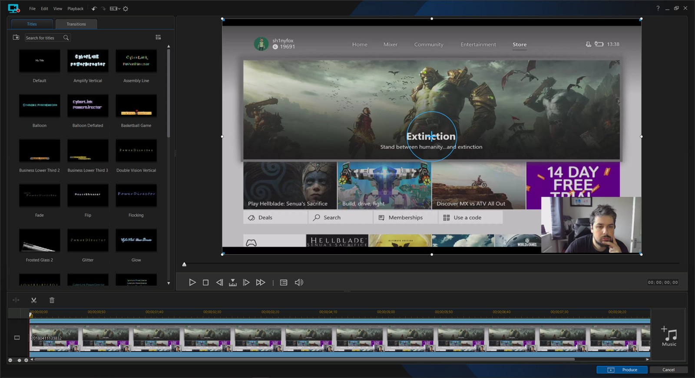Click the Cancel button
This screenshot has height=378, width=695.
(x=669, y=370)
